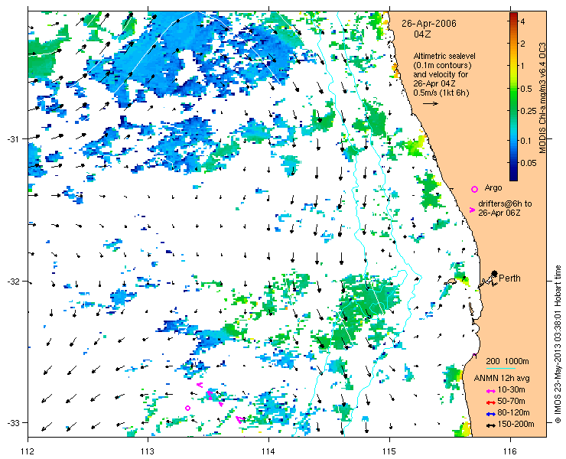Screen dimensions: 566x459
Task: Click the '50-70m' depth legend label
Action: (511, 401)
